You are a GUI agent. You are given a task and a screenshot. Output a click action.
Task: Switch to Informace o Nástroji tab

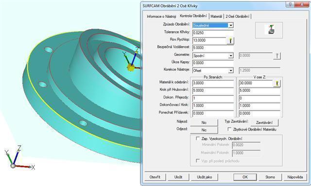[x=161, y=17]
